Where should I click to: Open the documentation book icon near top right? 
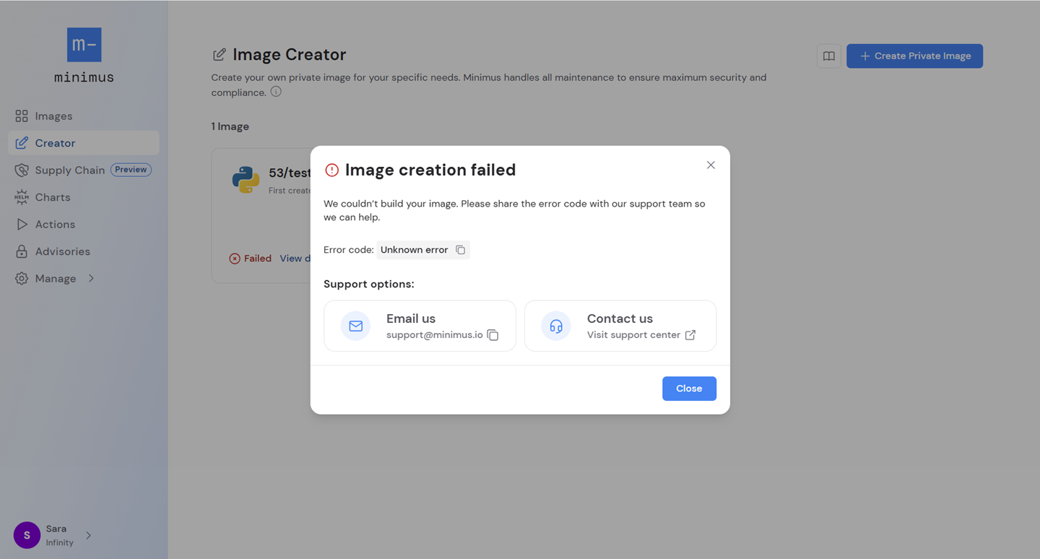pos(828,56)
